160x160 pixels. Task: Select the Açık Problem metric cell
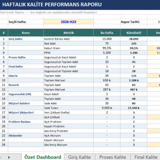pyautogui.click(x=68, y=122)
